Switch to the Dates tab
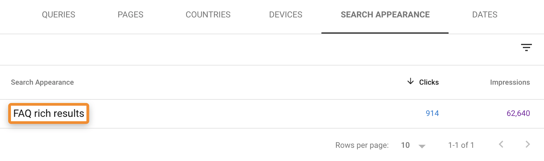Image resolution: width=544 pixels, height=161 pixels. click(485, 15)
